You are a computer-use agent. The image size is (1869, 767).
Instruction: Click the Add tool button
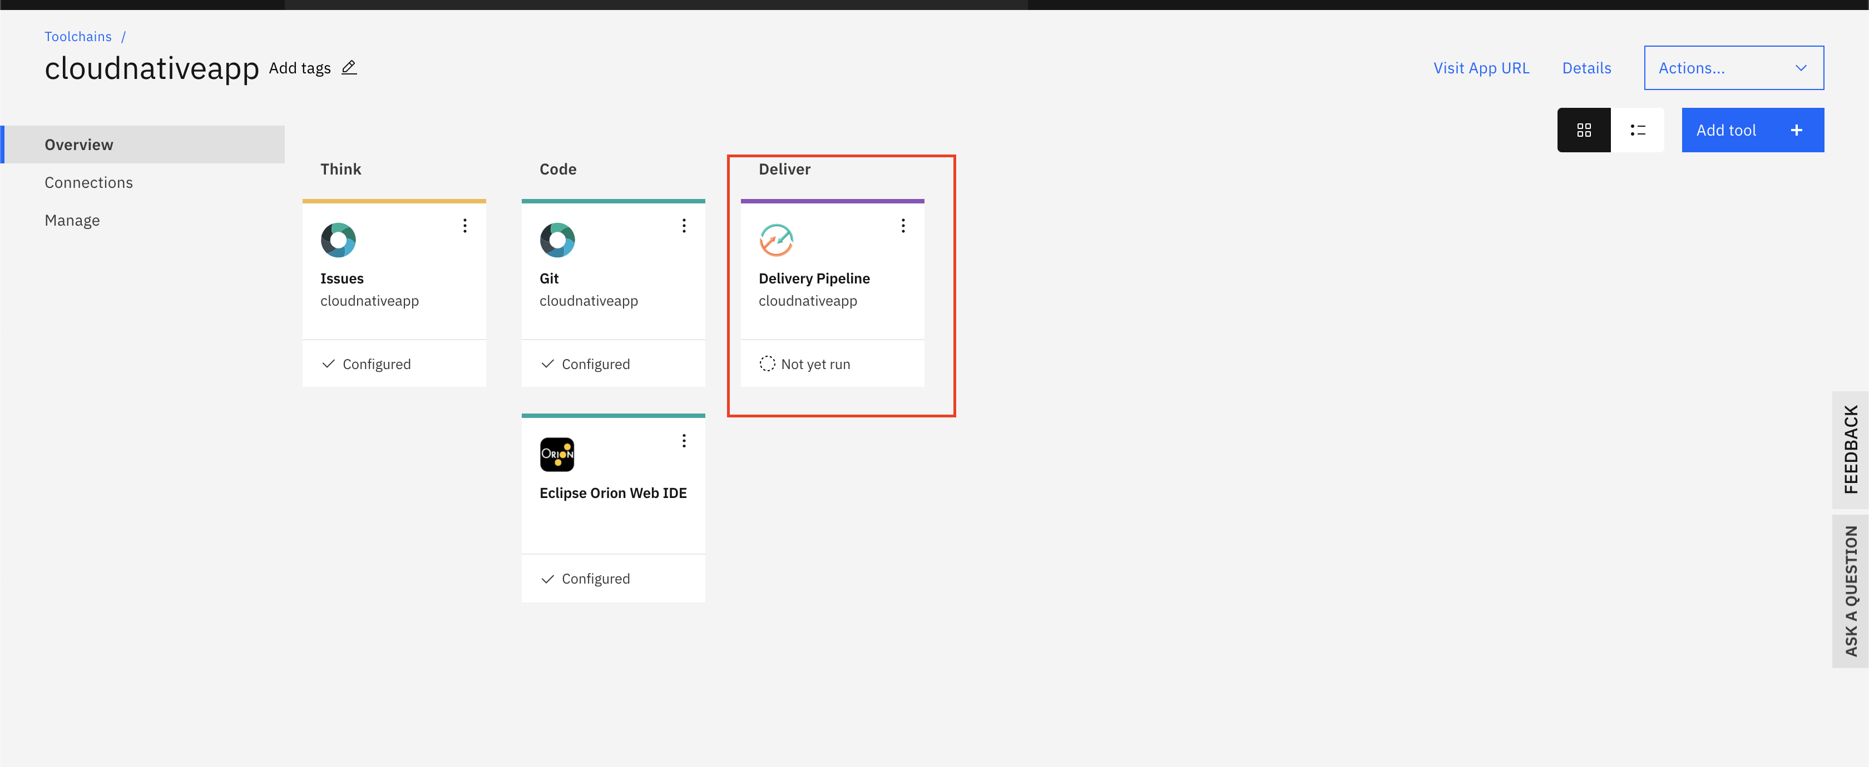click(1752, 131)
